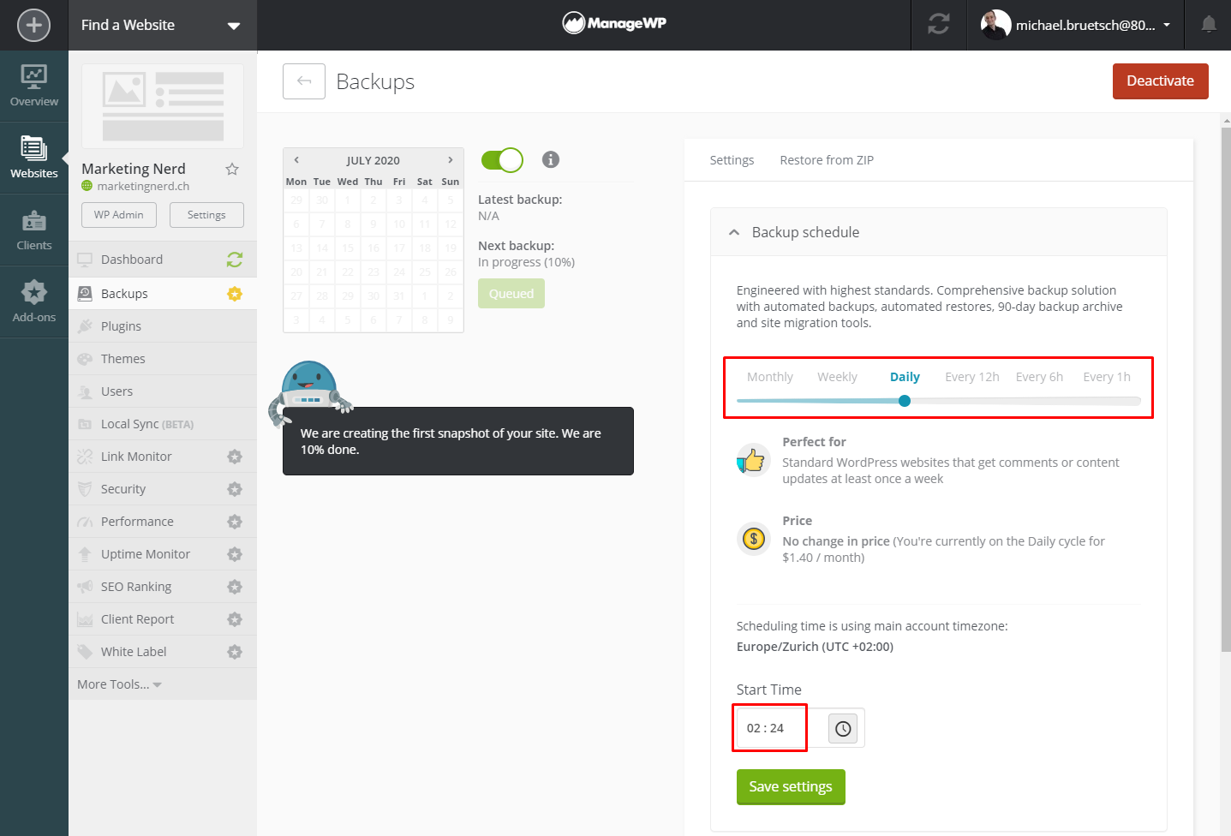Click the gear icon beside Performance

click(x=235, y=522)
